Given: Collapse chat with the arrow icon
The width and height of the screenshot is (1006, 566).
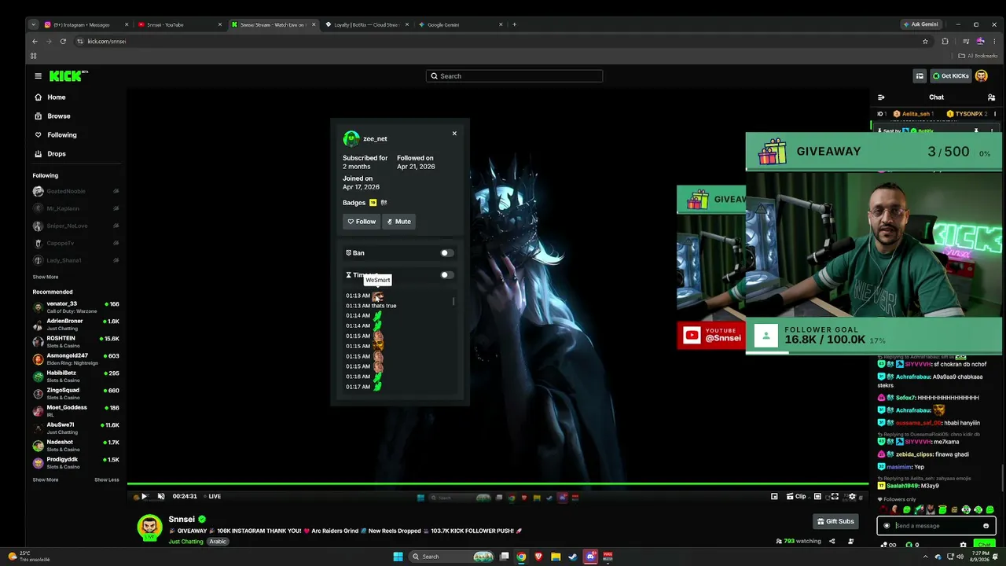Looking at the screenshot, I should coord(881,97).
